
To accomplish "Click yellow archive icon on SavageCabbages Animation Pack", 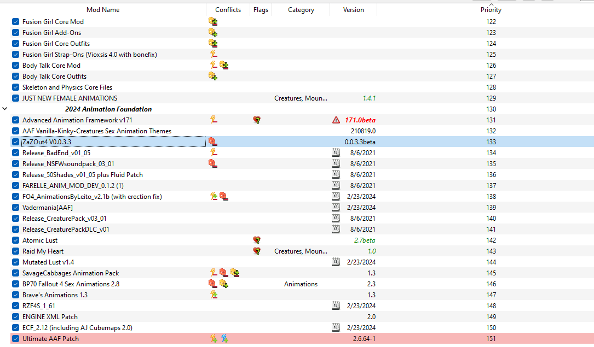I will (235, 273).
